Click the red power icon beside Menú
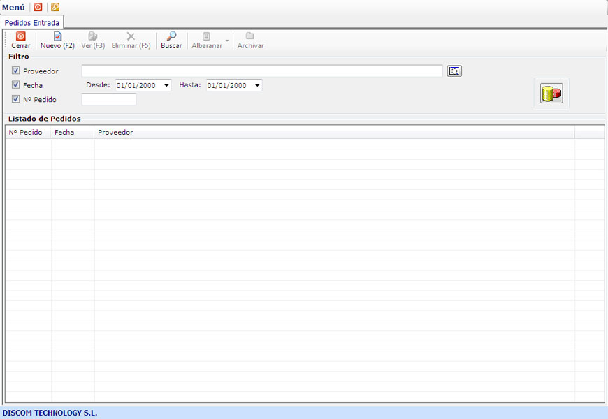The height and width of the screenshot is (419, 608). click(38, 7)
